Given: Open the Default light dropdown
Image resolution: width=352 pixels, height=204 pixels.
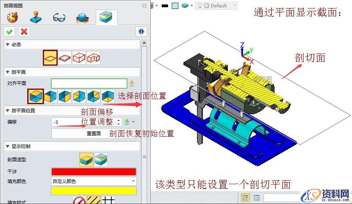Looking at the screenshot, I should 216,5.
